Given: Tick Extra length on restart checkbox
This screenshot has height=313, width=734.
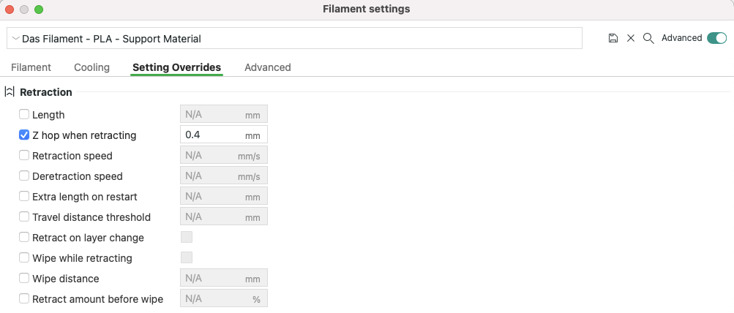Looking at the screenshot, I should pyautogui.click(x=24, y=196).
